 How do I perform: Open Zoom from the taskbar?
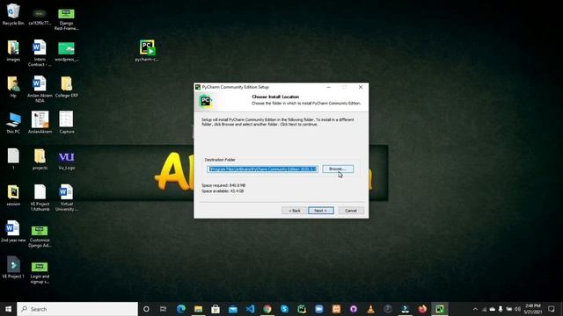point(318,309)
